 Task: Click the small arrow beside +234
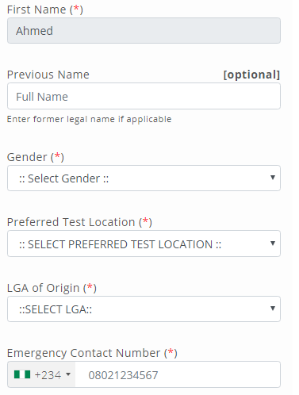pos(68,374)
